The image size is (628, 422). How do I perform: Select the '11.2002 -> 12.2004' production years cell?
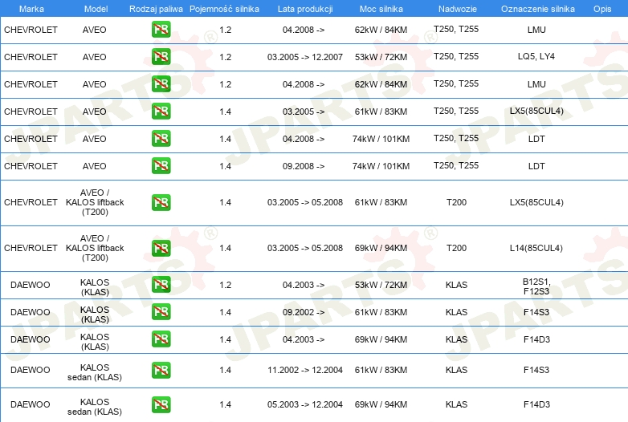305,370
